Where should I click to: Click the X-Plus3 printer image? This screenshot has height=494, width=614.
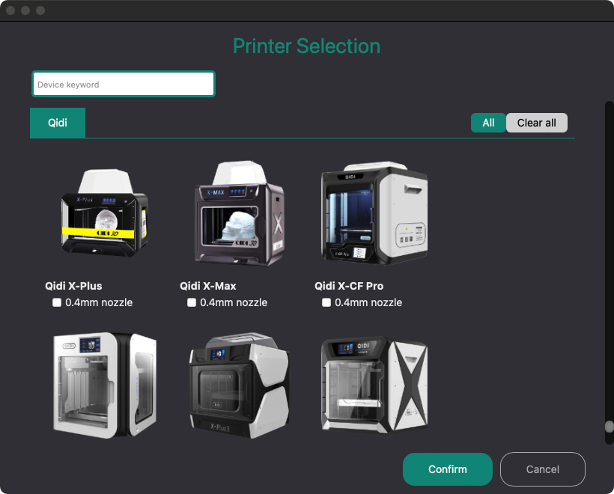240,385
